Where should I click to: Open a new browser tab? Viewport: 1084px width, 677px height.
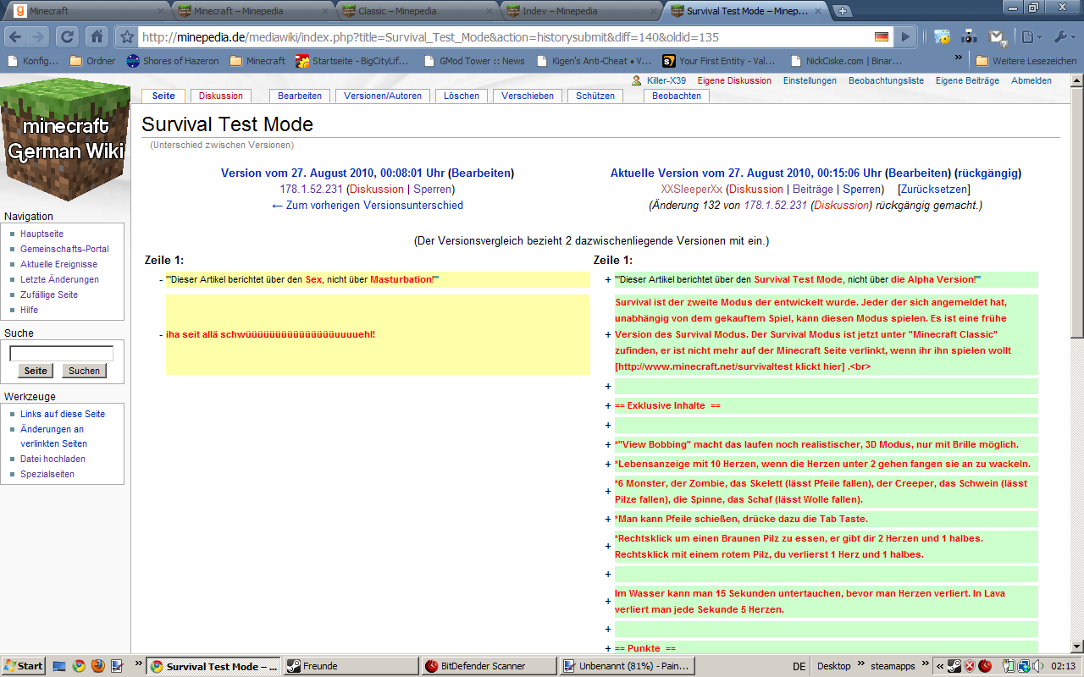[842, 11]
